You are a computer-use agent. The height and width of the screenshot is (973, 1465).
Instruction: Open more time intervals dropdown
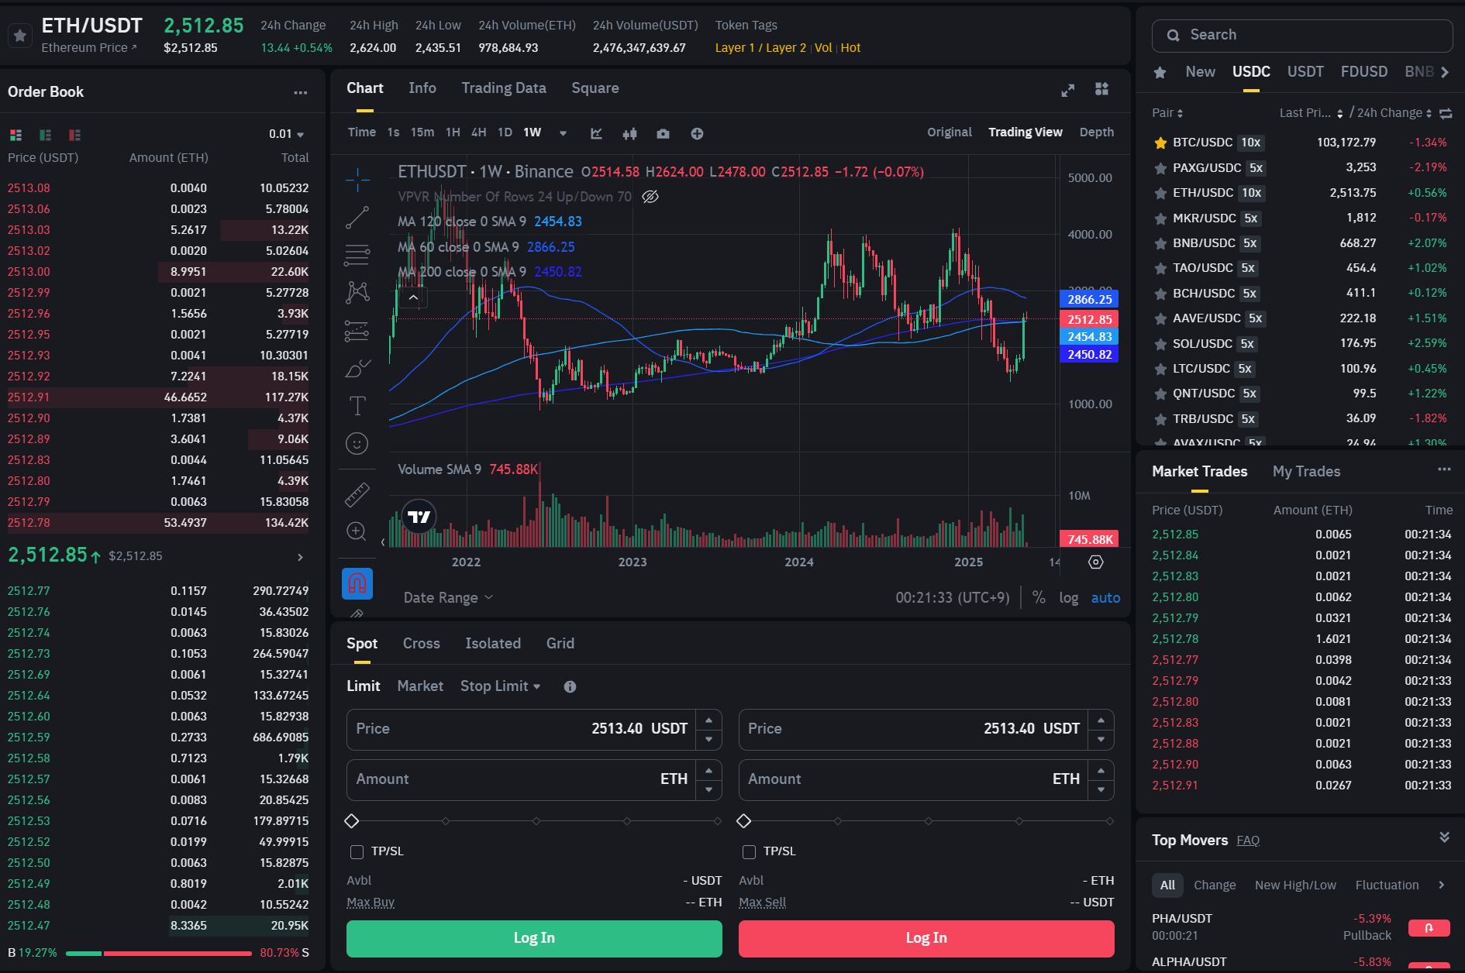(x=563, y=133)
